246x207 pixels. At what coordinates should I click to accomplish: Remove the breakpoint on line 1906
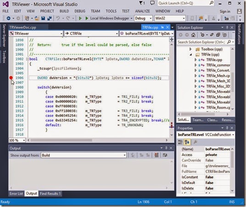pyautogui.click(x=11, y=78)
